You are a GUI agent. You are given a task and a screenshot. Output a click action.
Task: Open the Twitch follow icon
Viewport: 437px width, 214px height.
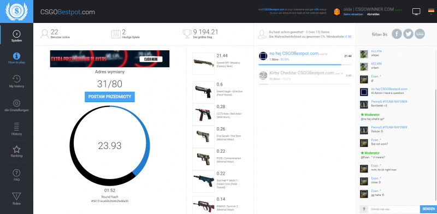[x=420, y=34]
